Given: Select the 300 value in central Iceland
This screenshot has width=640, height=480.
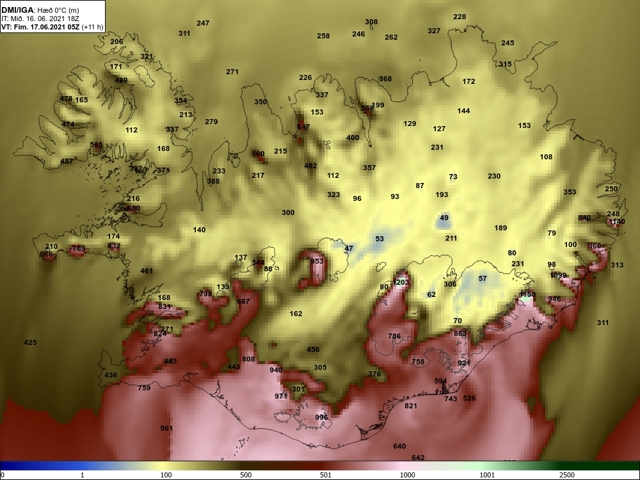Looking at the screenshot, I should [288, 212].
